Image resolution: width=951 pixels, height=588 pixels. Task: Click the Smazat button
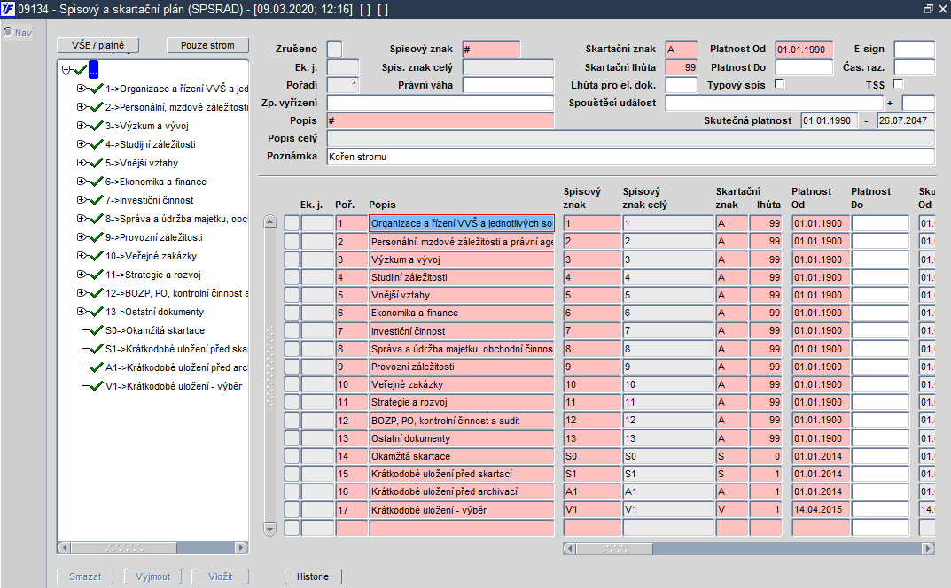(85, 576)
